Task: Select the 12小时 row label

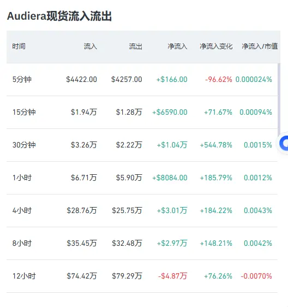Action: tap(24, 276)
